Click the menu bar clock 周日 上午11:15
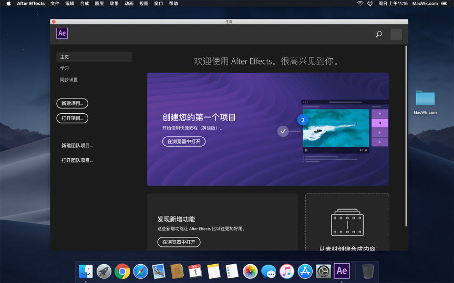The height and width of the screenshot is (283, 454). tap(393, 4)
